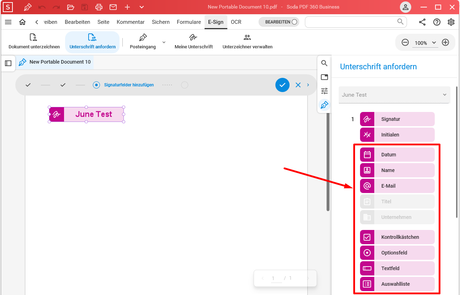The height and width of the screenshot is (295, 460).
Task: Expand the Posteingang dropdown arrow
Action: coord(164,42)
